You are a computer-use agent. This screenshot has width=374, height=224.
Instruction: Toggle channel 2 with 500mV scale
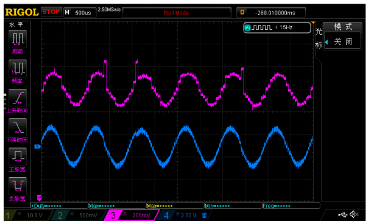pyautogui.click(x=79, y=215)
